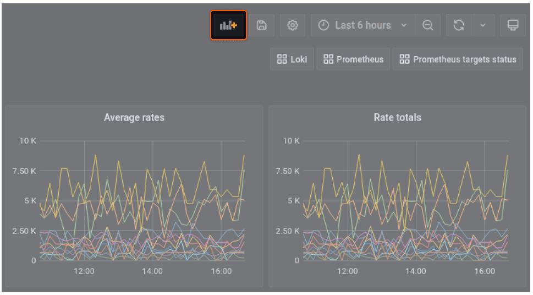Click the grid icon beside Loki
Image resolution: width=533 pixels, height=295 pixels.
coord(282,59)
